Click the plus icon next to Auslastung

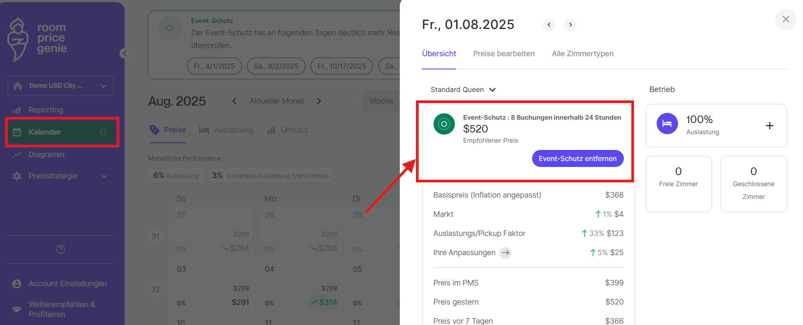click(769, 126)
